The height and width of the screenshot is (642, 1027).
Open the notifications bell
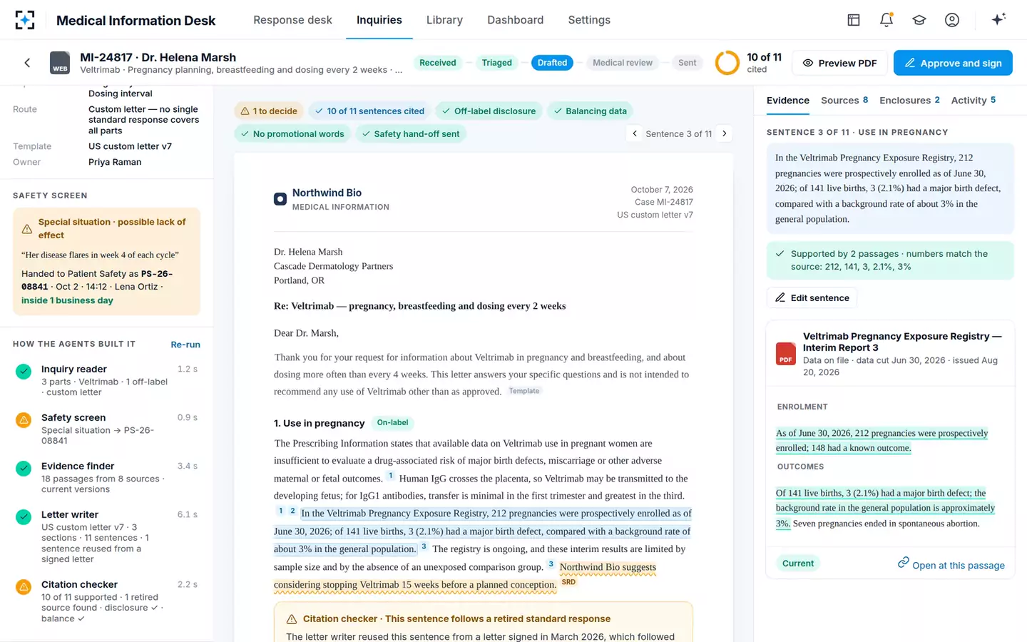(x=887, y=20)
